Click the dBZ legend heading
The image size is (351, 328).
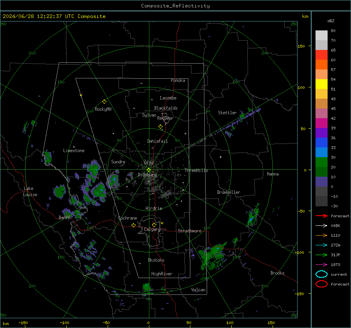click(x=331, y=21)
